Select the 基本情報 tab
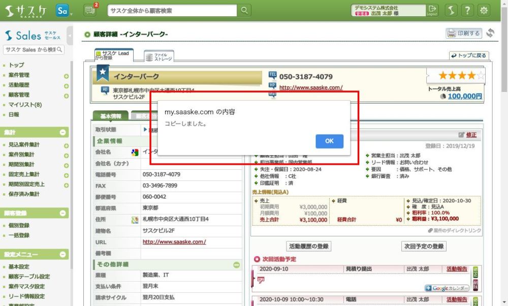508x306 pixels. (x=111, y=116)
